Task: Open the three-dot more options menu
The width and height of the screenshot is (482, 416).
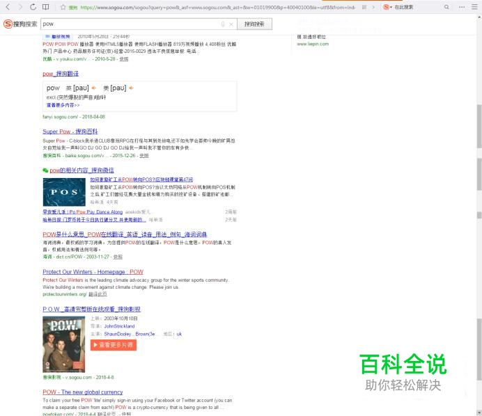Action: coord(462,7)
